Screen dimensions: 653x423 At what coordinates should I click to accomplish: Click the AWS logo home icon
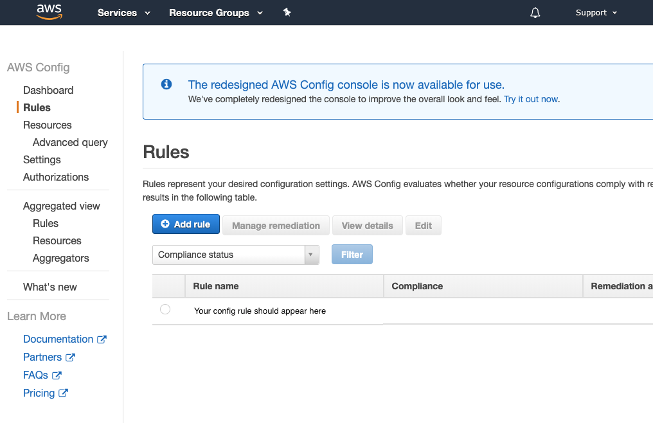pyautogui.click(x=49, y=12)
